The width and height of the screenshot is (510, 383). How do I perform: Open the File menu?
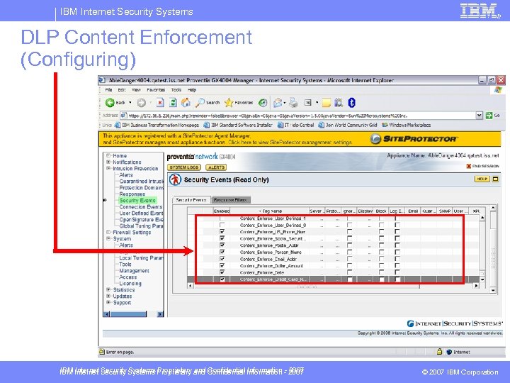108,90
